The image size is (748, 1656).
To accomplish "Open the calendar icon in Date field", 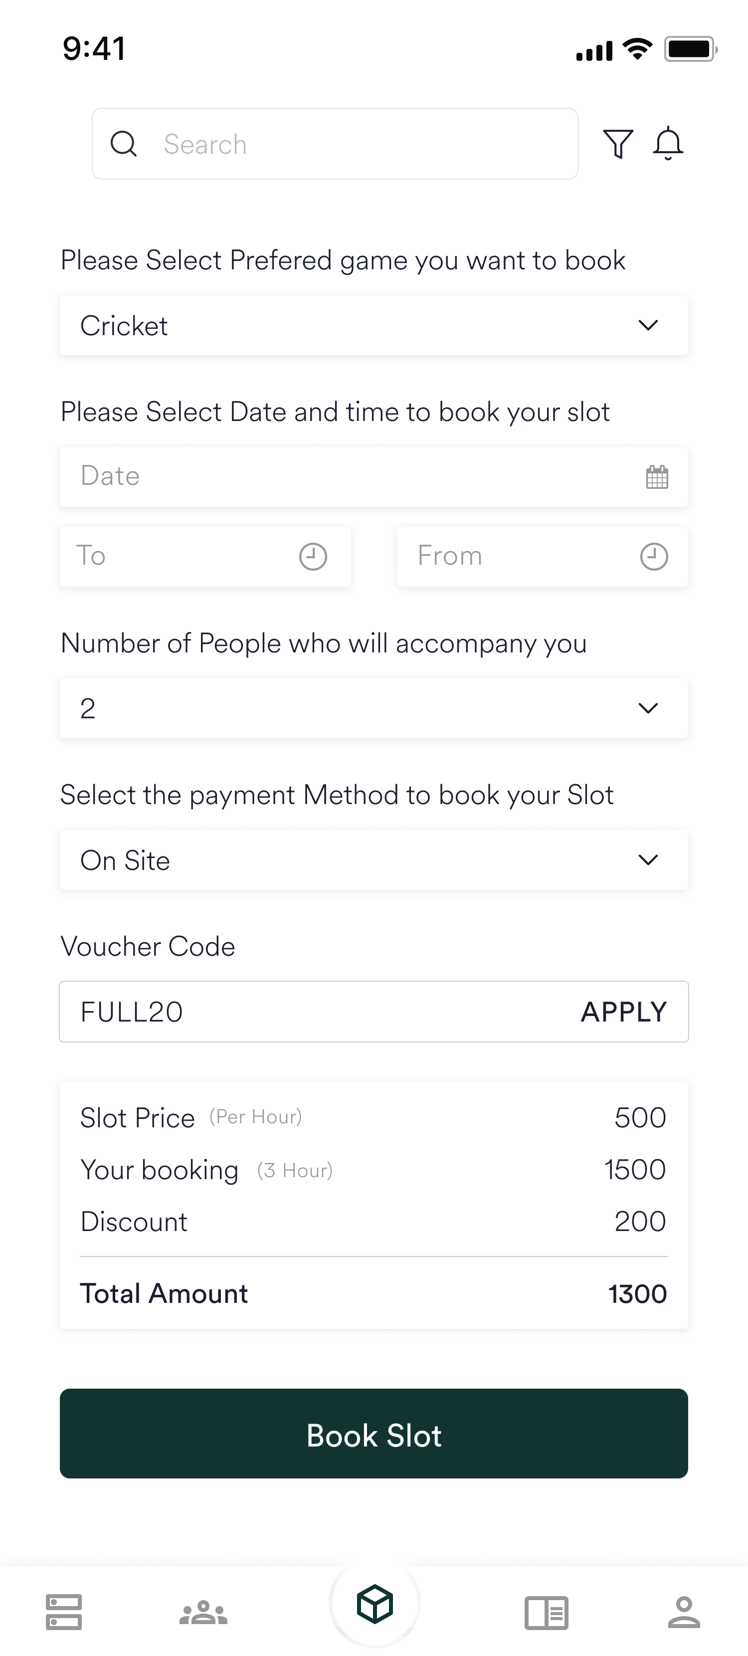I will (657, 477).
